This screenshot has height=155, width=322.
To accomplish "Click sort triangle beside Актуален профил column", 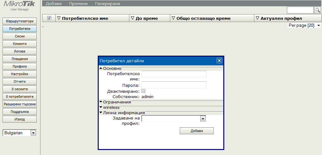I will point(257,18).
